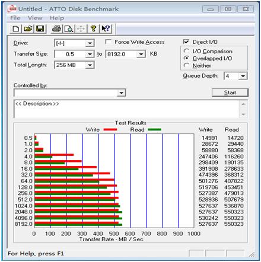Click the Open file folder icon
261x262 pixels.
tap(28, 29)
